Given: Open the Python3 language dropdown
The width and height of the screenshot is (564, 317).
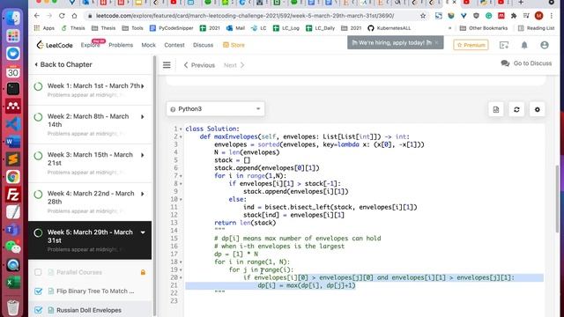Looking at the screenshot, I should 215,109.
